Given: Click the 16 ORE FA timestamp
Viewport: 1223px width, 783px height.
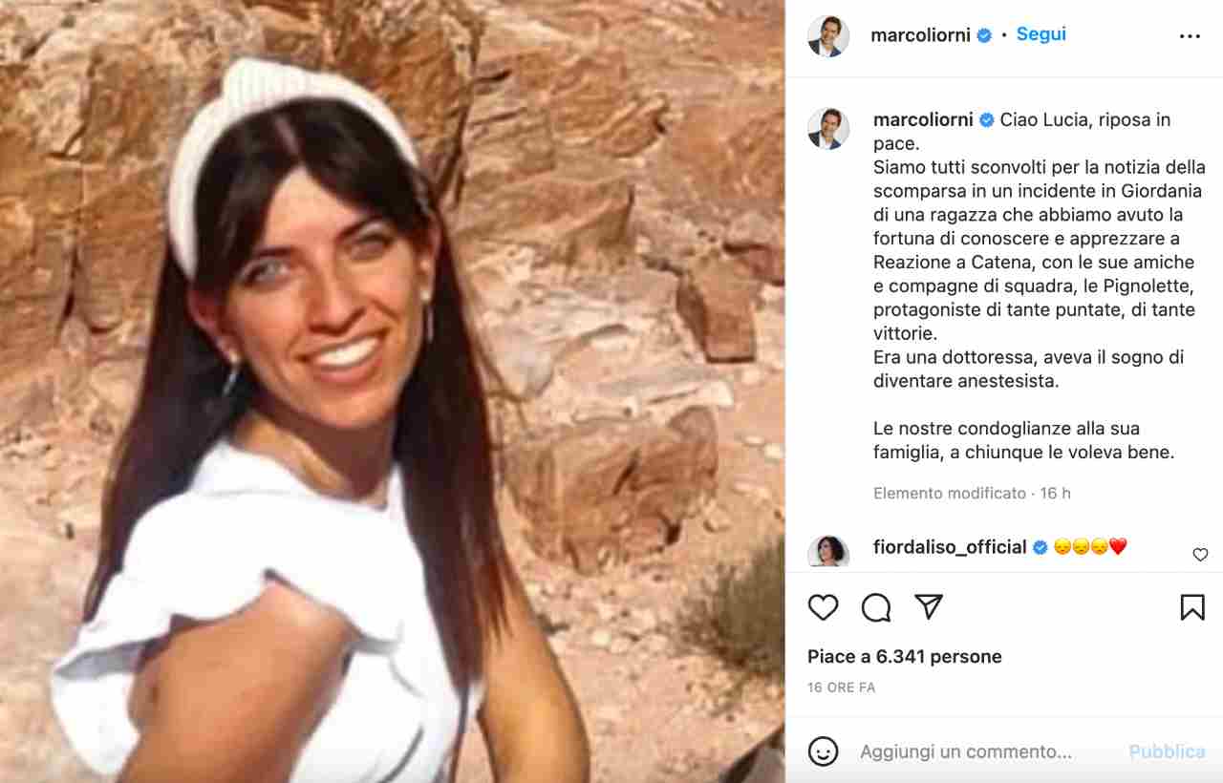Looking at the screenshot, I should click(841, 688).
